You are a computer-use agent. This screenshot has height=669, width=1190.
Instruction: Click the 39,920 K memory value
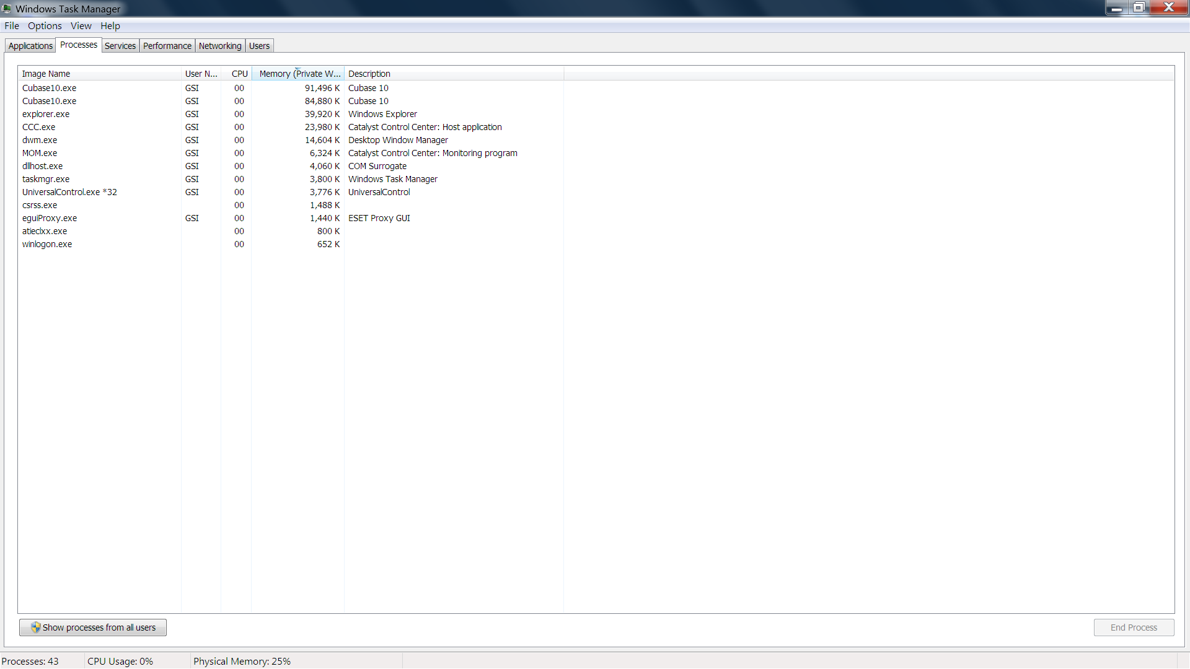pyautogui.click(x=322, y=114)
